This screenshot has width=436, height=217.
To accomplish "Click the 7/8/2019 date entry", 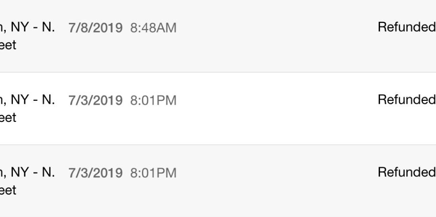I will (96, 28).
